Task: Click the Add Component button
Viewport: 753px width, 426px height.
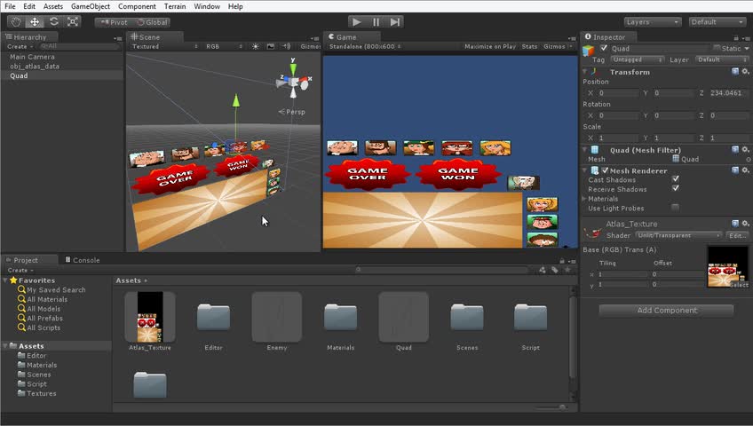Action: 666,311
